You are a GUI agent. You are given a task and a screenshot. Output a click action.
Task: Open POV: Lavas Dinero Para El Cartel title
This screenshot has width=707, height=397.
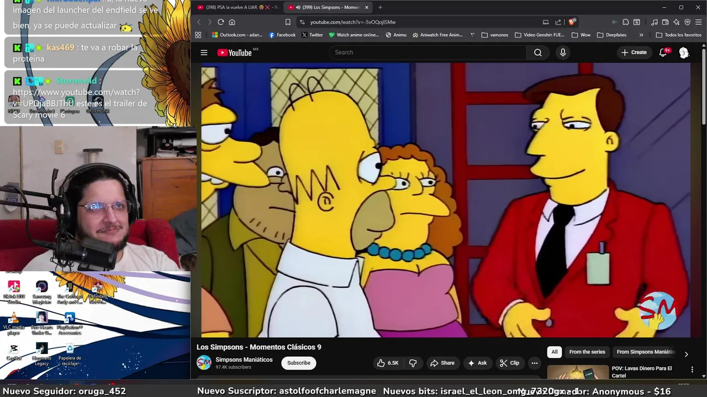[642, 372]
